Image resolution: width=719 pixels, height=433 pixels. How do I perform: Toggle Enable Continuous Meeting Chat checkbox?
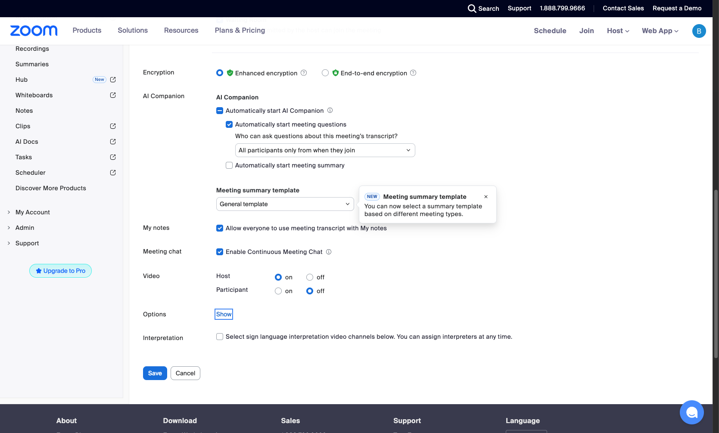click(x=220, y=252)
